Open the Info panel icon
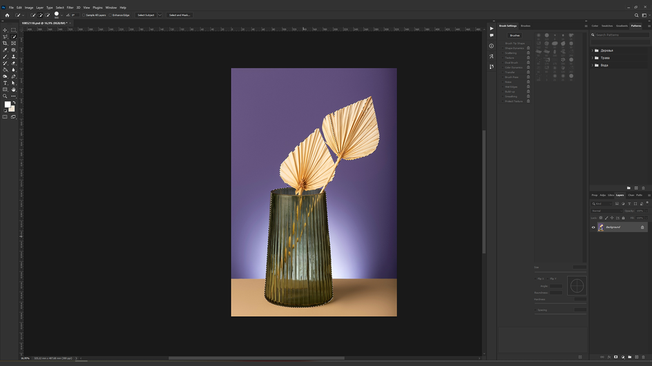The height and width of the screenshot is (366, 652). [492, 46]
